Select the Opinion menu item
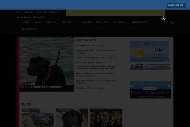 point(86,22)
